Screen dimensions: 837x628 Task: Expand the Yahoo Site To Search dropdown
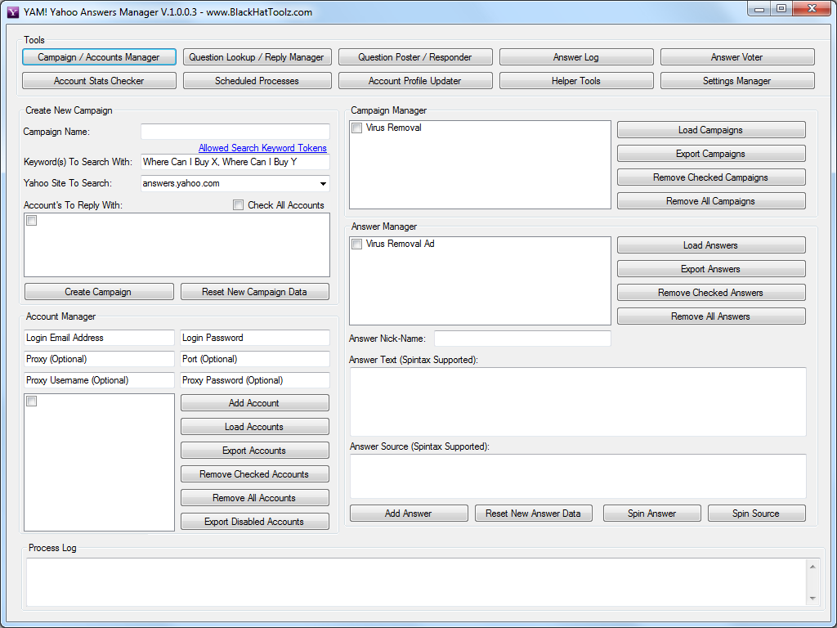click(323, 184)
